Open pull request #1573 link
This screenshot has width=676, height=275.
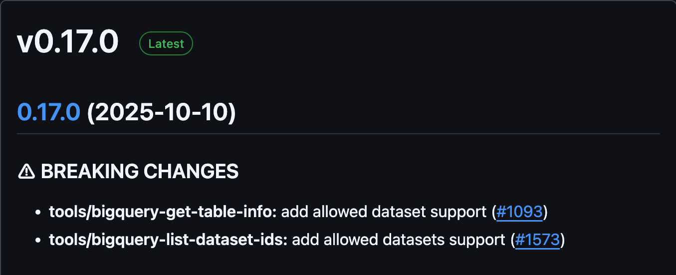537,240
